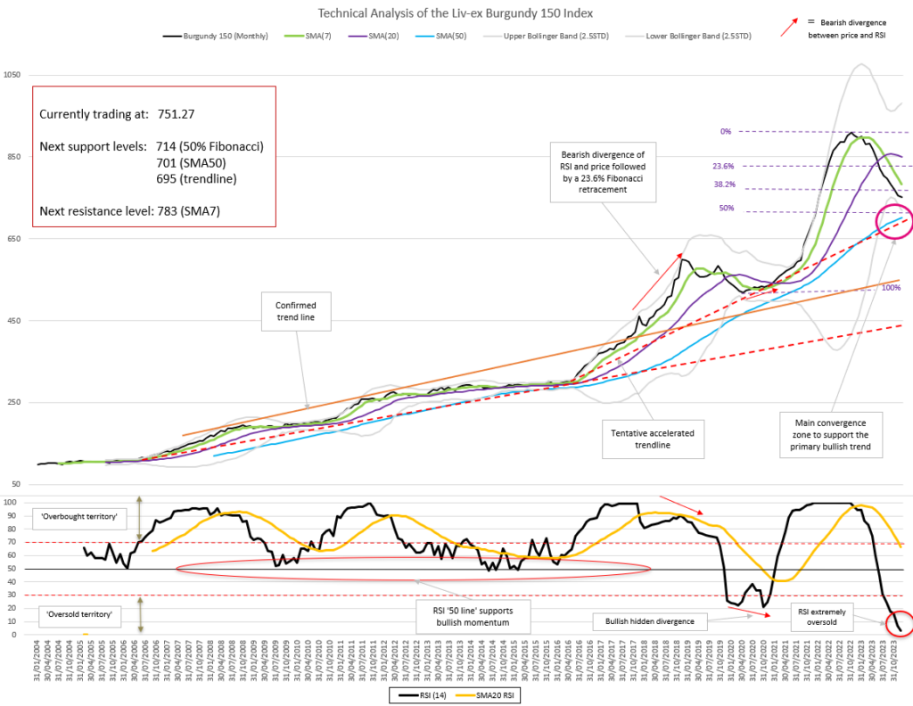Select the purple '50%' Fibonacci level label

[x=727, y=208]
